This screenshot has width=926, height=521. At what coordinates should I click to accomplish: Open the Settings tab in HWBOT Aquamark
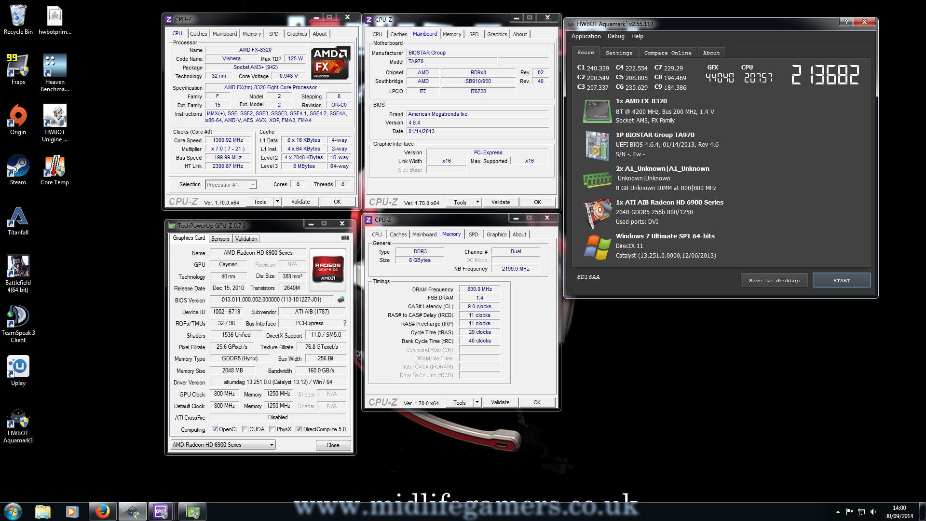pos(619,53)
